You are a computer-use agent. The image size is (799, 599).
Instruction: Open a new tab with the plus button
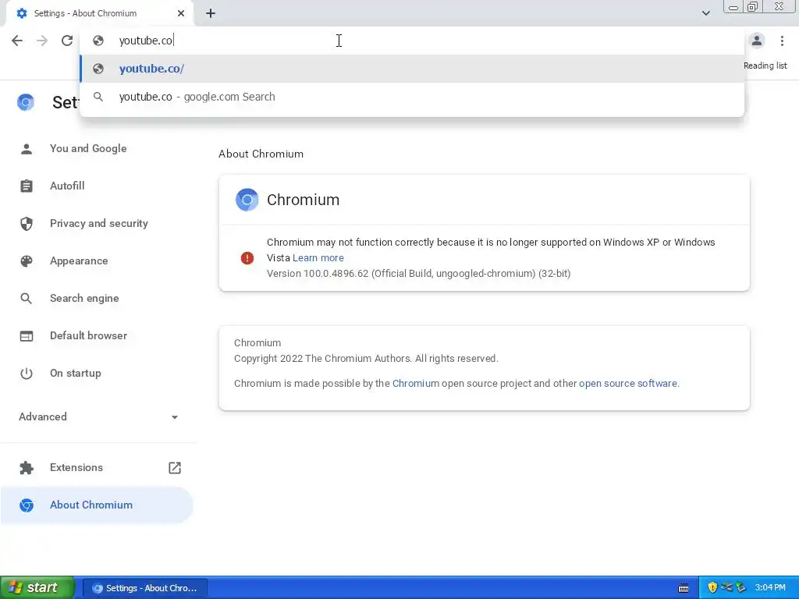coord(211,13)
